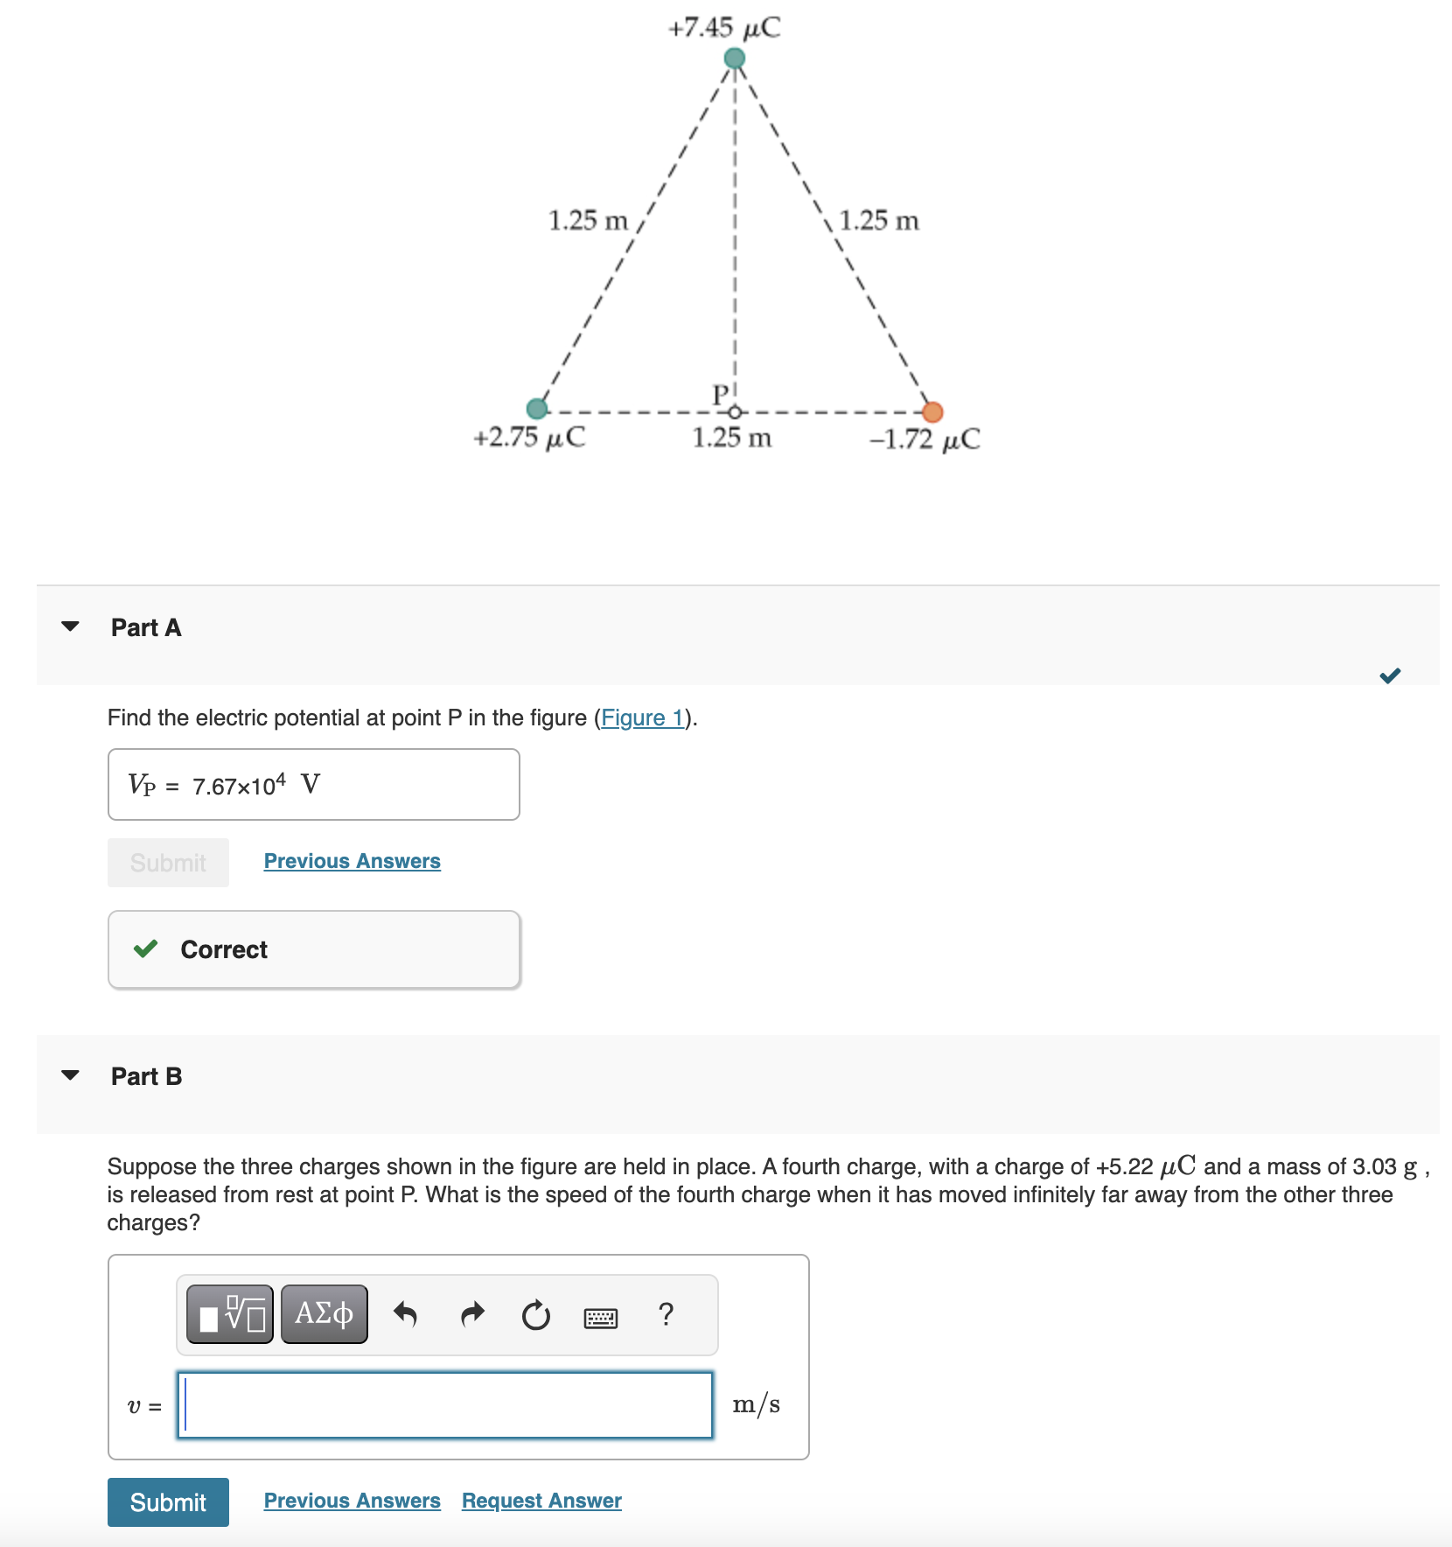1452x1547 pixels.
Task: Click the grayed-out Submit button in Part A
Action: pyautogui.click(x=167, y=862)
